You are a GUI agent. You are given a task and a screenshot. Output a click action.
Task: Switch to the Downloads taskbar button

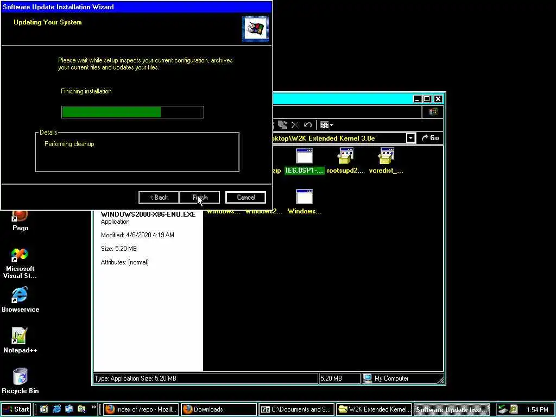(x=218, y=409)
